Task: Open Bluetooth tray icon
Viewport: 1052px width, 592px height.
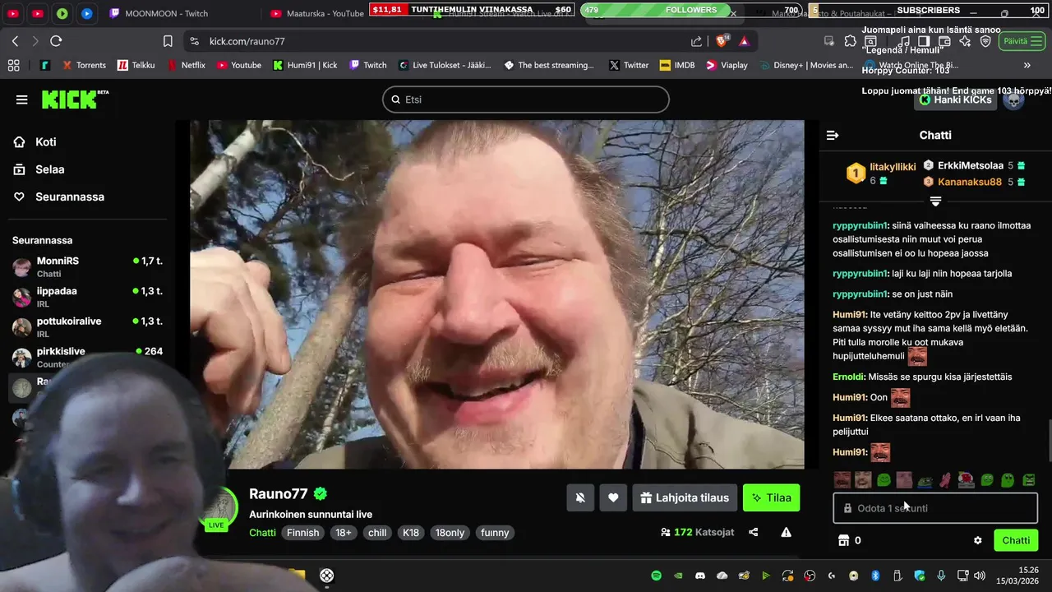Action: (875, 576)
